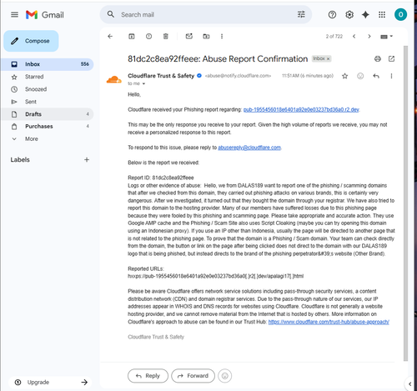Archive this email
This screenshot has width=417, height=391.
coord(132,36)
